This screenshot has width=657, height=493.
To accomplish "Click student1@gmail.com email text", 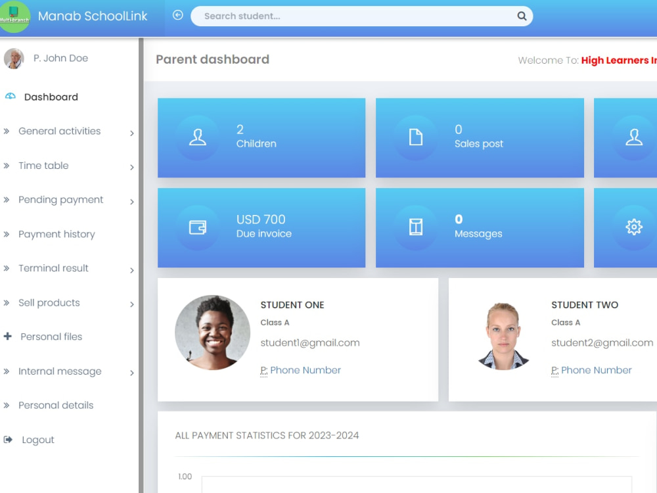I will (310, 343).
